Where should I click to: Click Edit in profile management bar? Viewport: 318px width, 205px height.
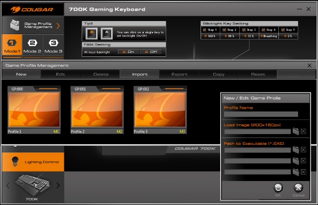61,74
